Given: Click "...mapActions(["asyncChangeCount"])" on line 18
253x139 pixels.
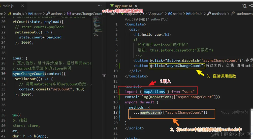Looking at the screenshot, I should (x=170, y=112).
